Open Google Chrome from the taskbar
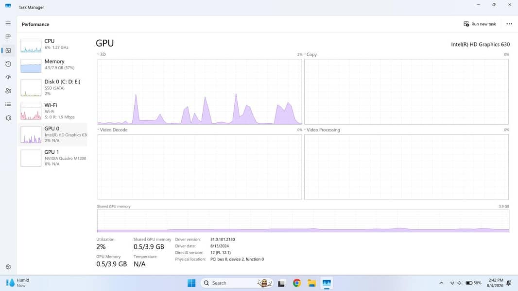 point(297,283)
